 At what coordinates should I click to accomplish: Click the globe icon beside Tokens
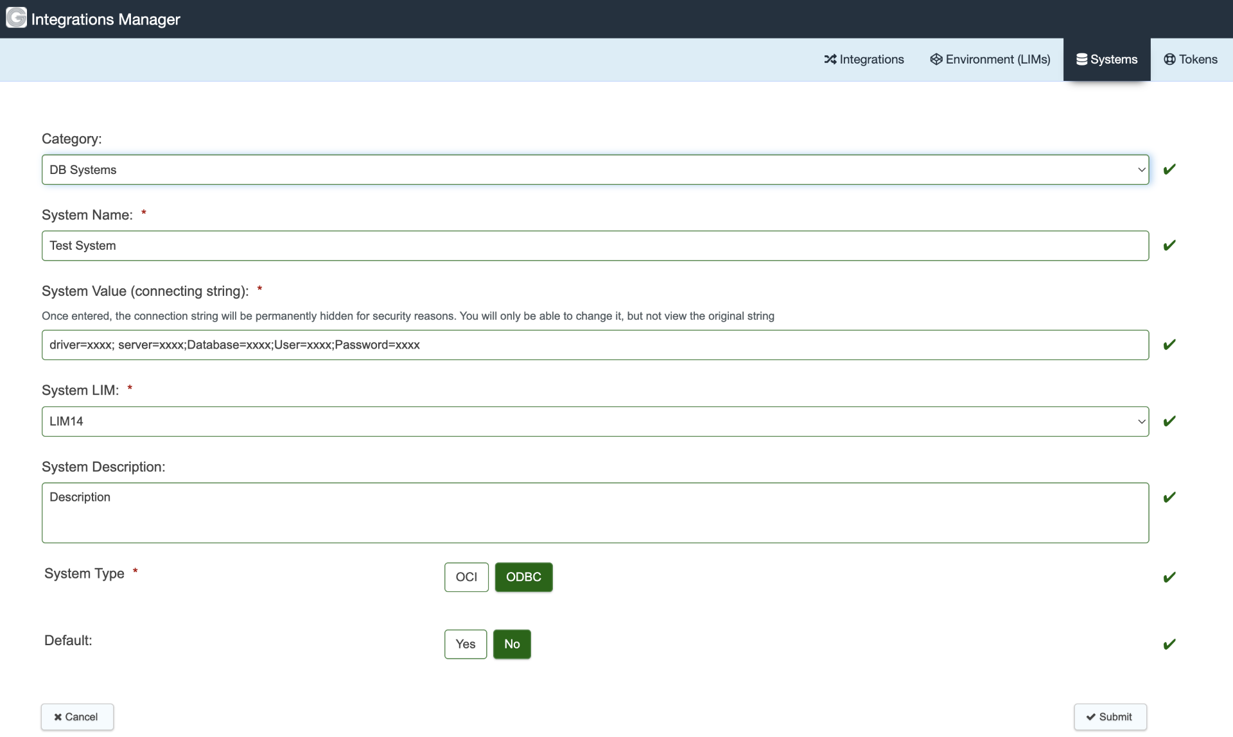[x=1170, y=59]
